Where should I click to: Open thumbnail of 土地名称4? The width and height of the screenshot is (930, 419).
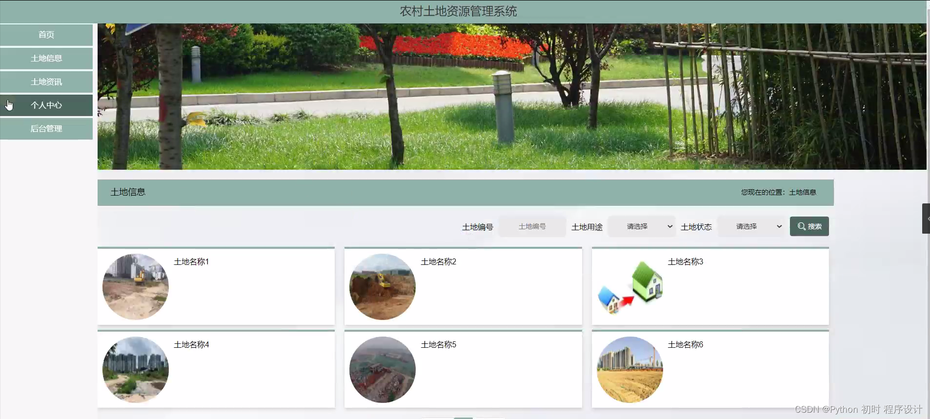[136, 370]
